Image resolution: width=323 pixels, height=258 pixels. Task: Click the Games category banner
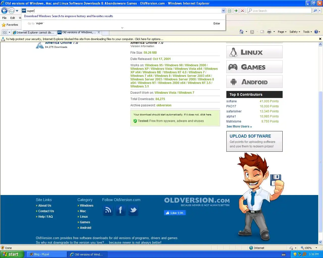tap(254, 67)
